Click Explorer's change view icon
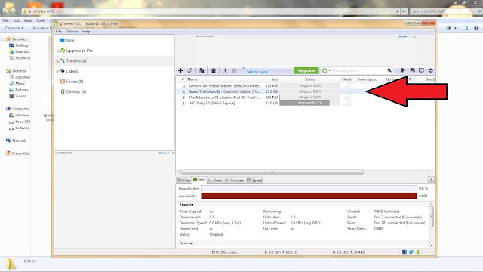 pyautogui.click(x=449, y=28)
